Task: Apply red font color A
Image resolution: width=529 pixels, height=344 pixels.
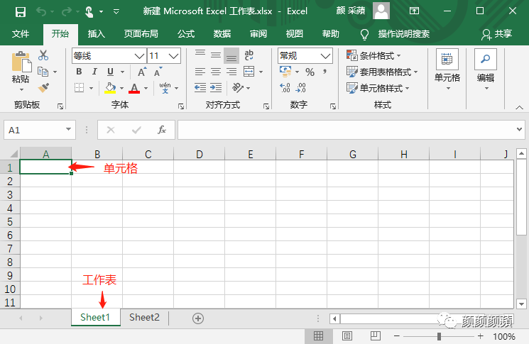Action: [134, 88]
